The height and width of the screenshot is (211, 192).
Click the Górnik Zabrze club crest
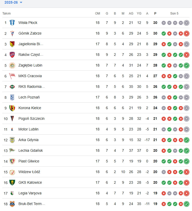tap(12, 33)
